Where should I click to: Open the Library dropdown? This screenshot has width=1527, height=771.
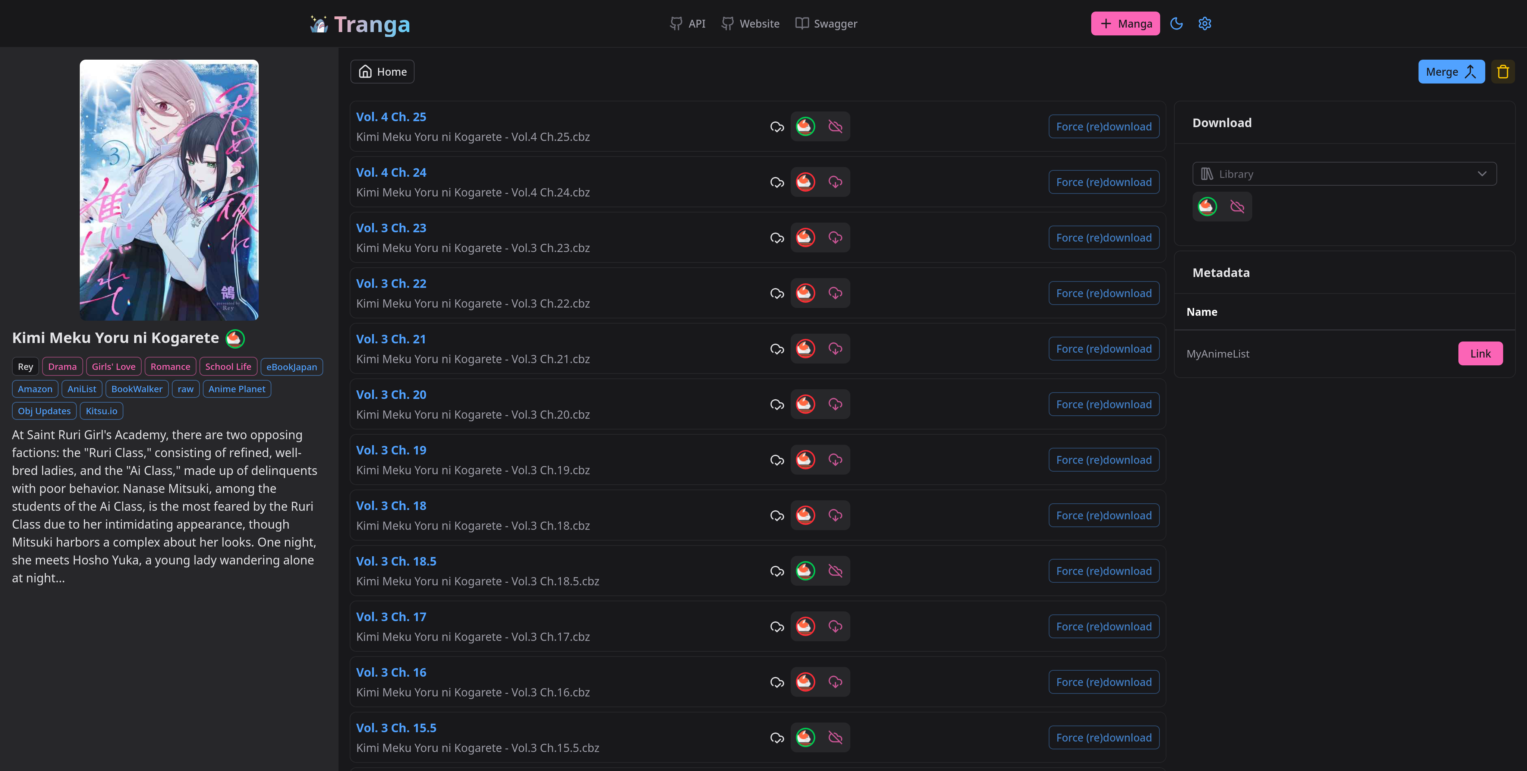click(x=1343, y=174)
